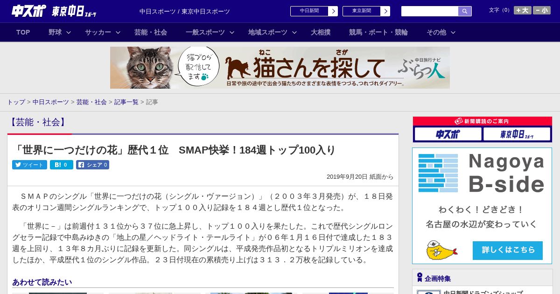Open the その他 menu

click(436, 32)
